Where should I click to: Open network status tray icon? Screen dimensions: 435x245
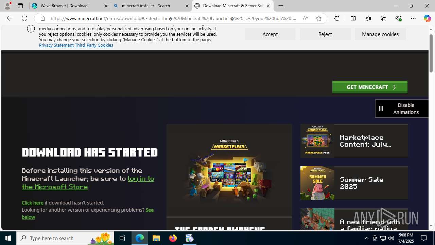(x=383, y=238)
